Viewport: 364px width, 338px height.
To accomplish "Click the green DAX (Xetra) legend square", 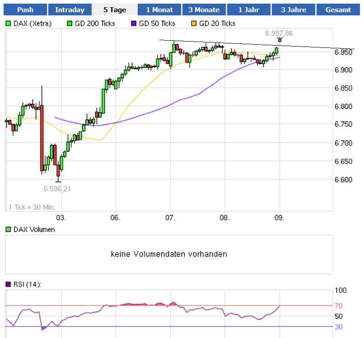I will (7, 23).
